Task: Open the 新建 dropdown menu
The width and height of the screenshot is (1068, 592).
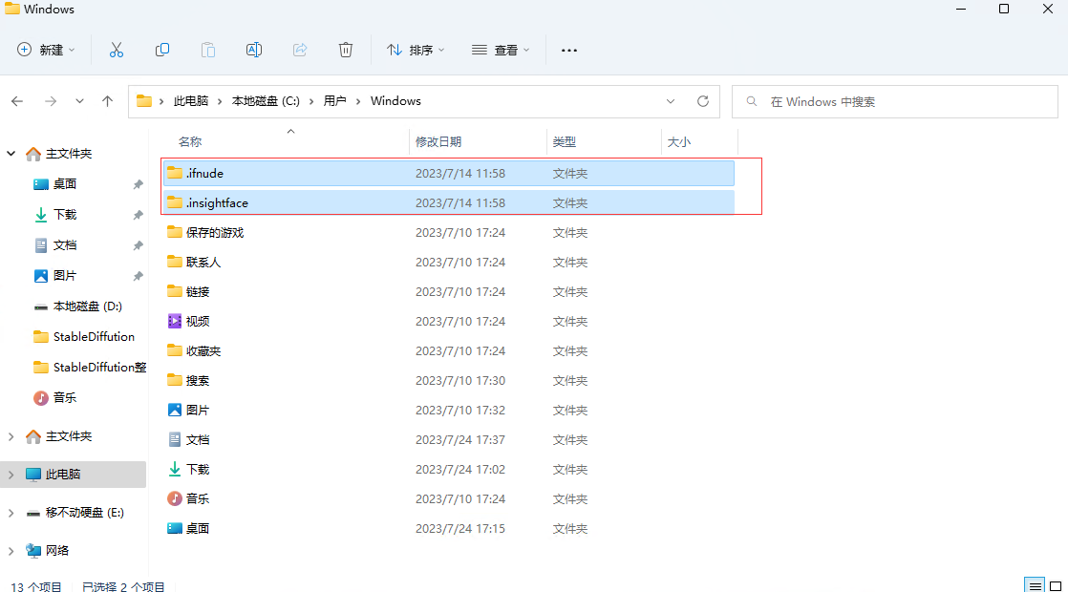Action: [x=46, y=50]
